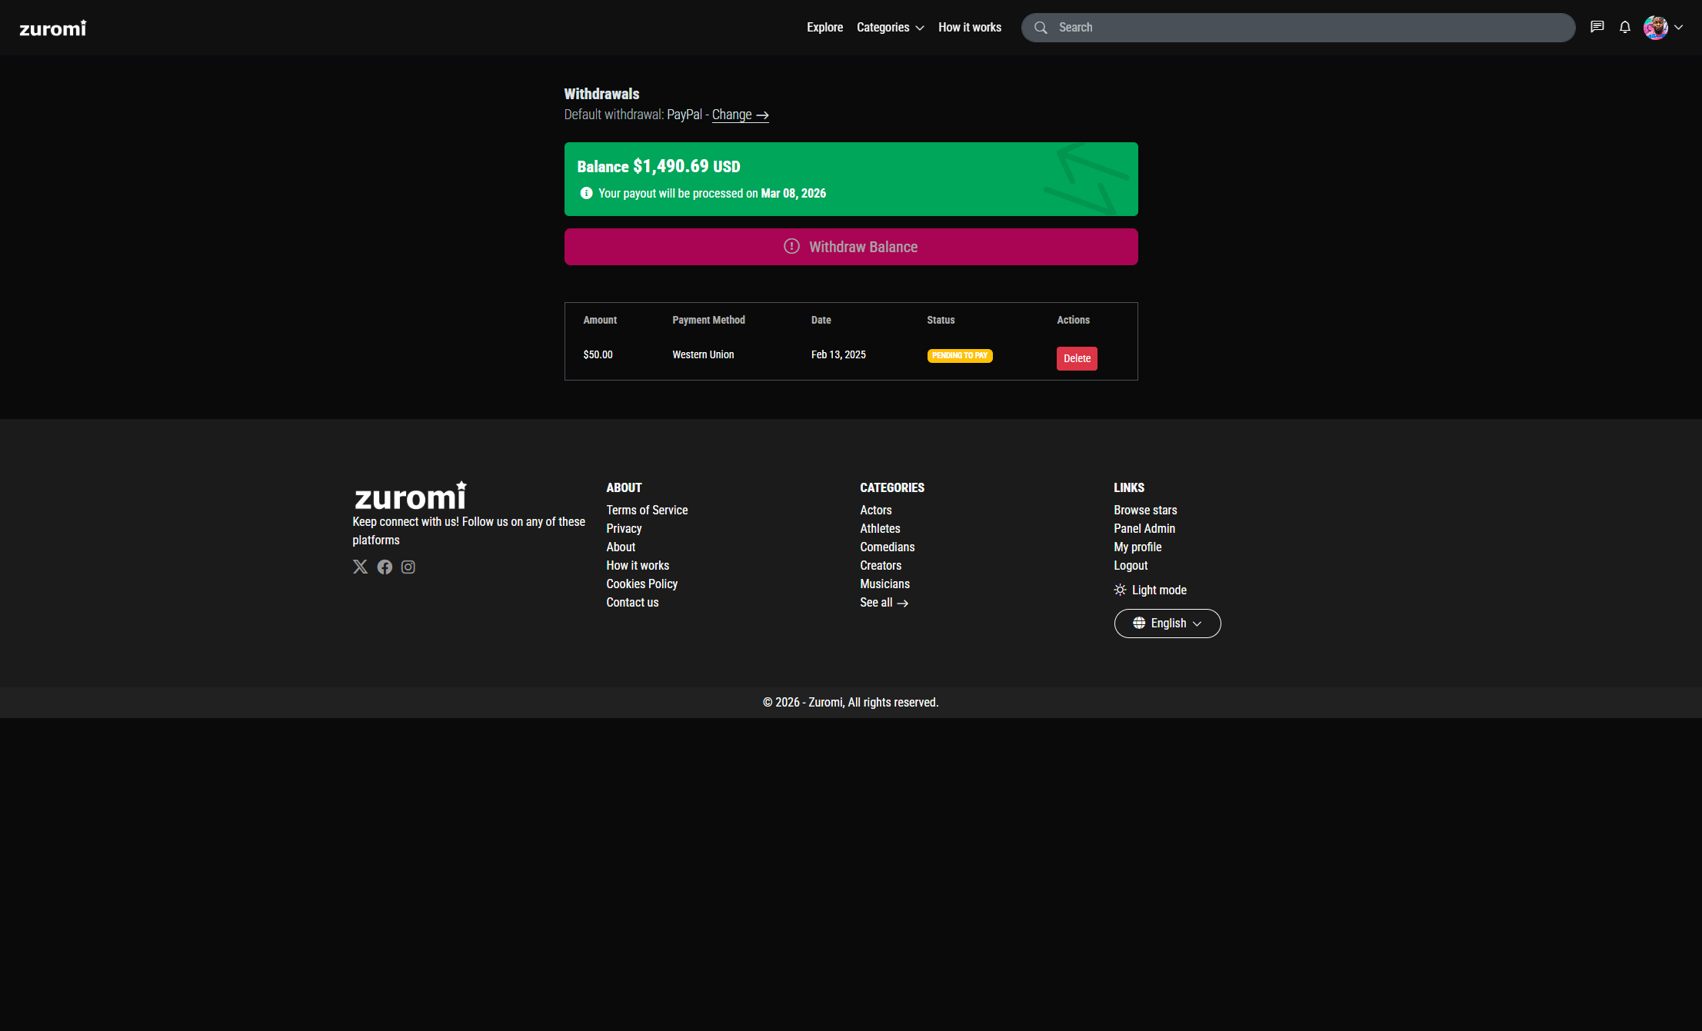Click the search magnifier icon
The width and height of the screenshot is (1702, 1031).
click(x=1041, y=28)
